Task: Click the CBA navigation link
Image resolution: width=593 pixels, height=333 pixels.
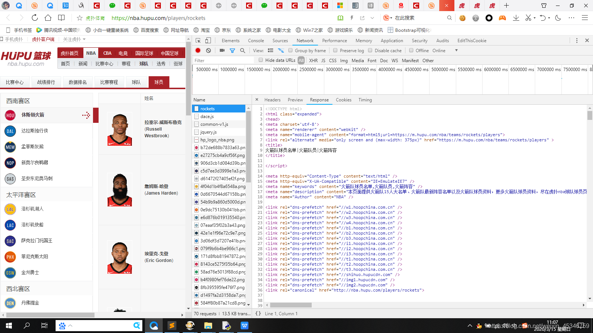Action: pyautogui.click(x=107, y=53)
